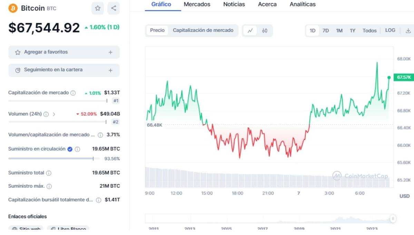Toggle the LOG scale option
The width and height of the screenshot is (414, 235).
(390, 30)
